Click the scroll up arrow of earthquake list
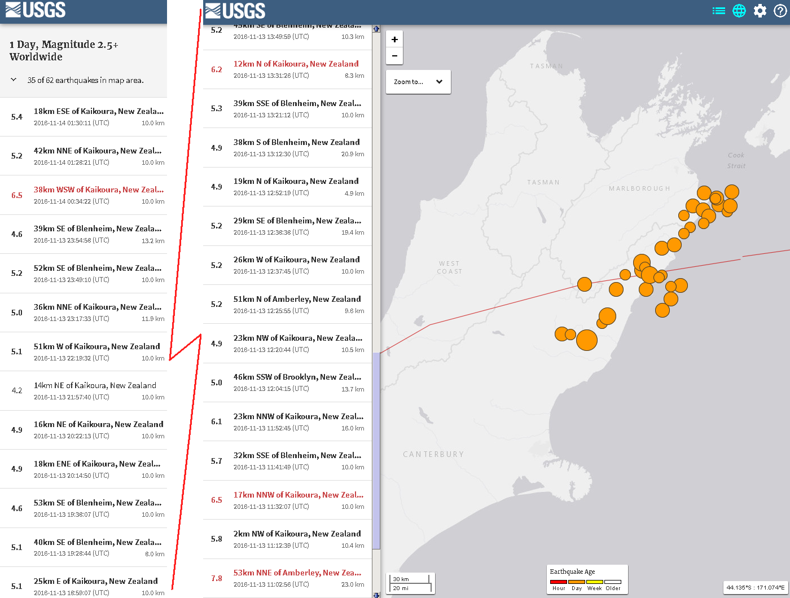790x598 pixels. click(376, 29)
